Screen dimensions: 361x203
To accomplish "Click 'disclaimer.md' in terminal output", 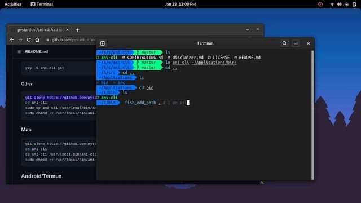I will coord(188,58).
